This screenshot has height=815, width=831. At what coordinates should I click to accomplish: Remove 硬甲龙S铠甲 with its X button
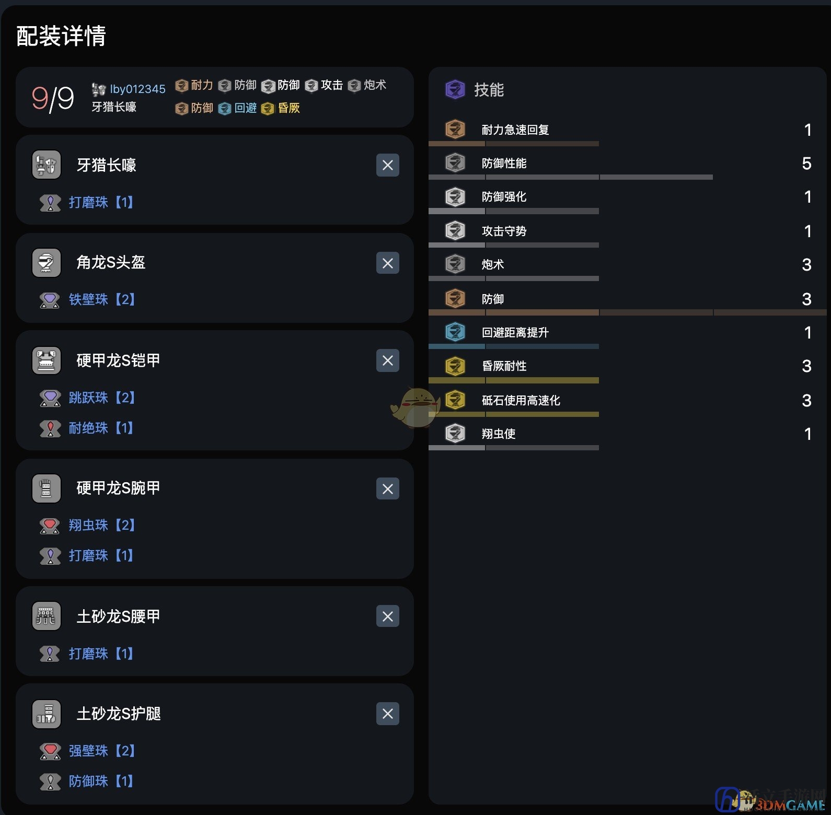387,360
